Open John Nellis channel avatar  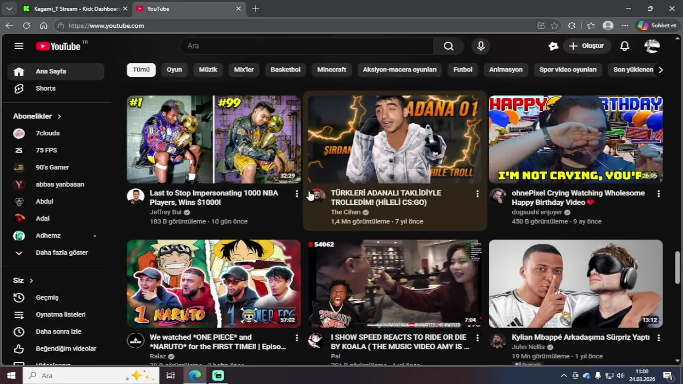click(497, 340)
